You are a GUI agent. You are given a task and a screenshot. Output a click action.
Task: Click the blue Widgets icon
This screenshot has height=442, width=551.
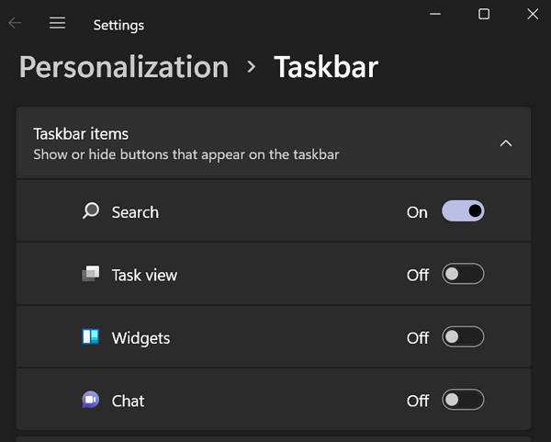click(x=91, y=336)
